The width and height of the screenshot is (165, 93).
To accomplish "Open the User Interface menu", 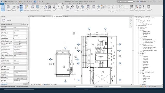I will (x=149, y=8).
